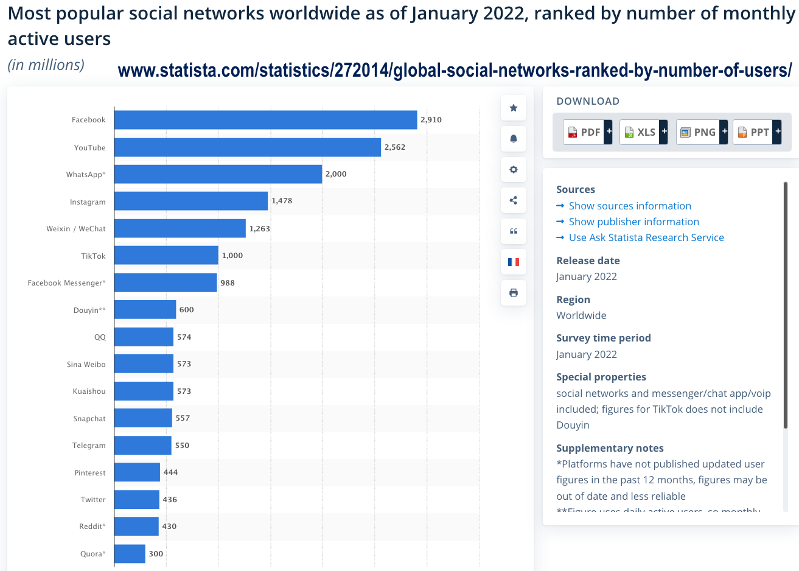The image size is (799, 571).
Task: Switch language via French flag icon
Action: click(x=514, y=262)
